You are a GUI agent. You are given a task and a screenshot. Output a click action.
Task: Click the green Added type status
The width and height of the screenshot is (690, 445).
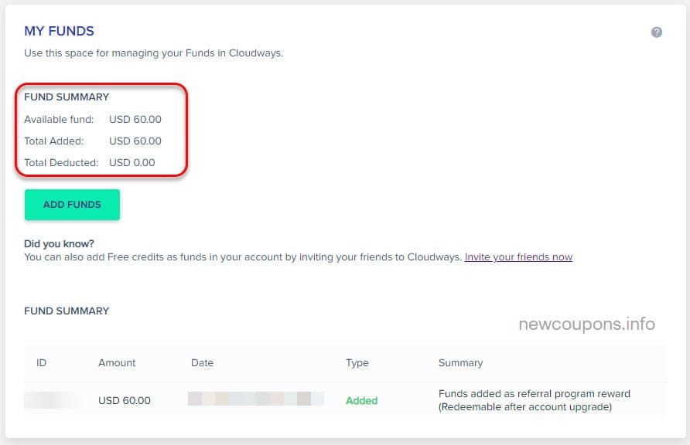pyautogui.click(x=361, y=400)
